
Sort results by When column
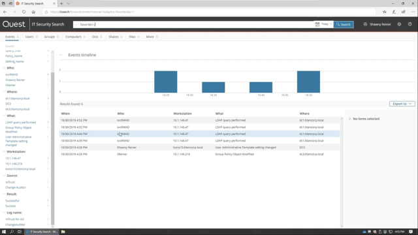point(65,114)
